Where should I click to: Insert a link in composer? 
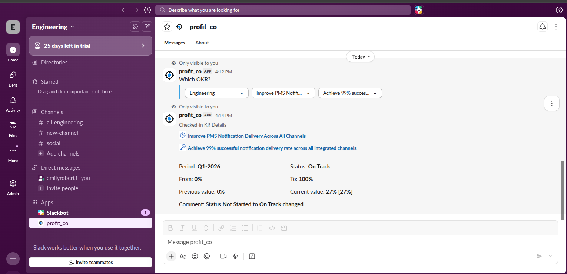click(x=221, y=228)
